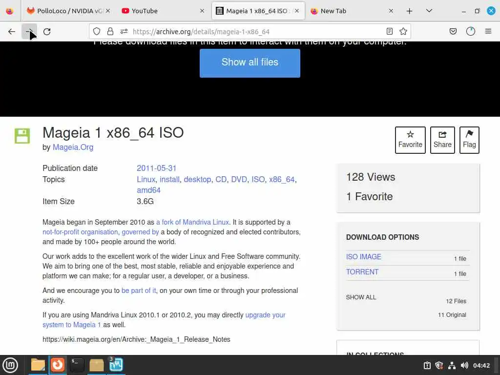Open the Firefox account toolbar icon
500x375 pixels.
click(470, 31)
